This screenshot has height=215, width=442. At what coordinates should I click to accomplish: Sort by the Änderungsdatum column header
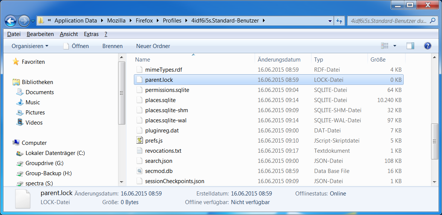click(x=279, y=60)
